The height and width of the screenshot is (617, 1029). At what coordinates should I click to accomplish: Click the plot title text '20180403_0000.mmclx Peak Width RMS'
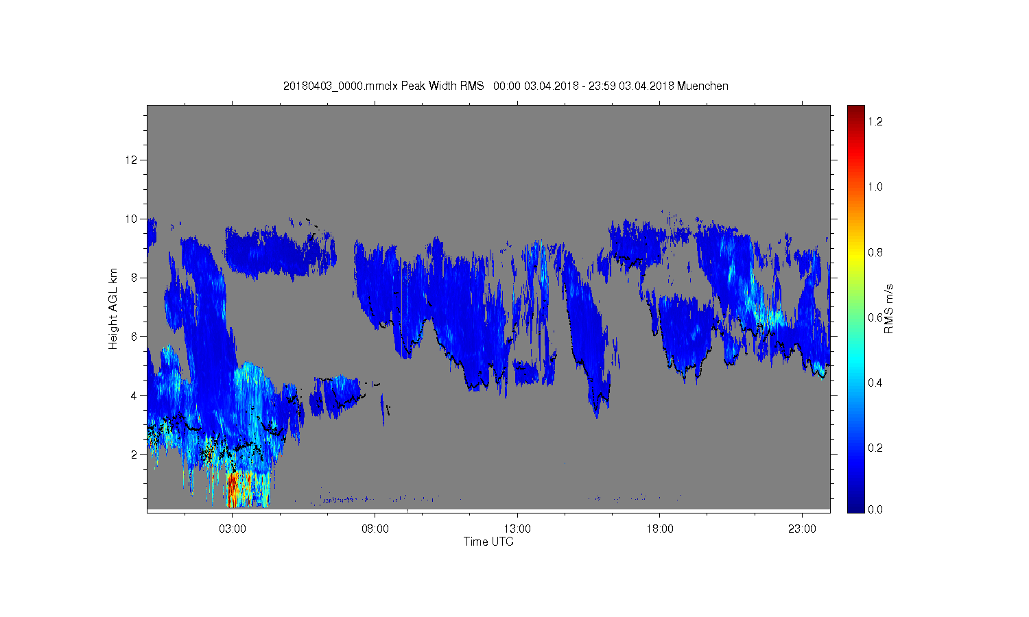pos(383,86)
